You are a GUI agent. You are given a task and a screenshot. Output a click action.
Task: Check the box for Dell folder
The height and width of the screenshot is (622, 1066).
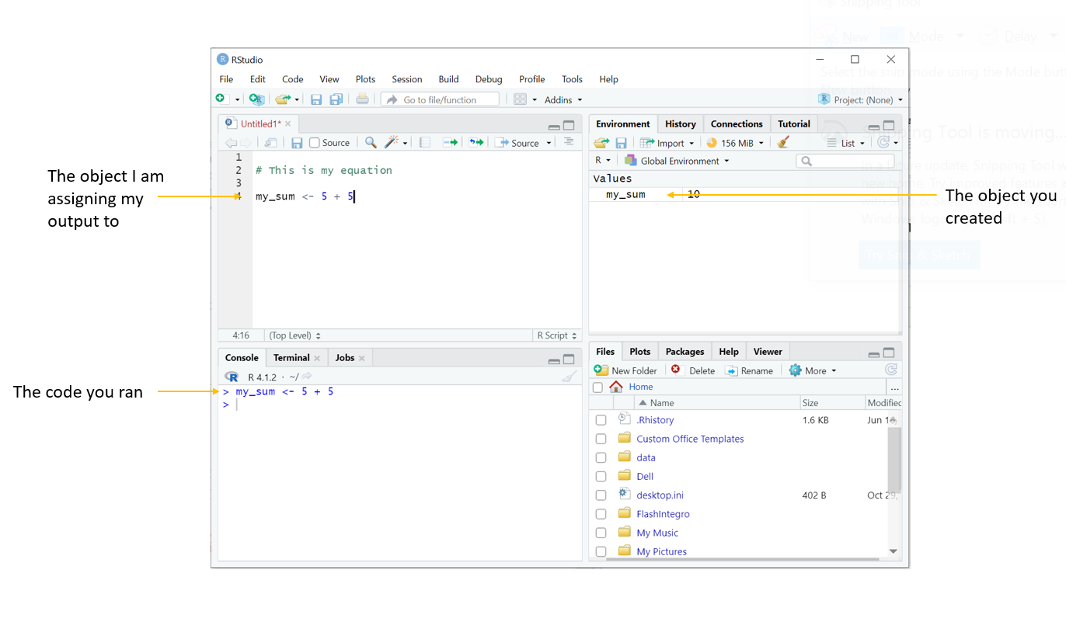pyautogui.click(x=601, y=477)
